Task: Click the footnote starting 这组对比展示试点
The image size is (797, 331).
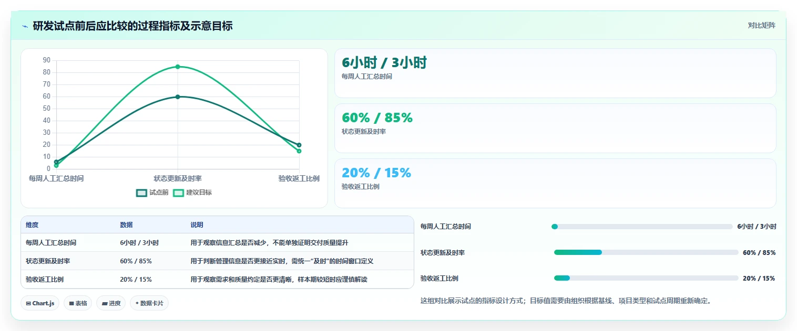Action: pyautogui.click(x=566, y=301)
